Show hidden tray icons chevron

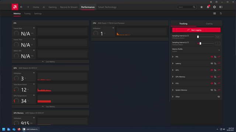(217, 129)
